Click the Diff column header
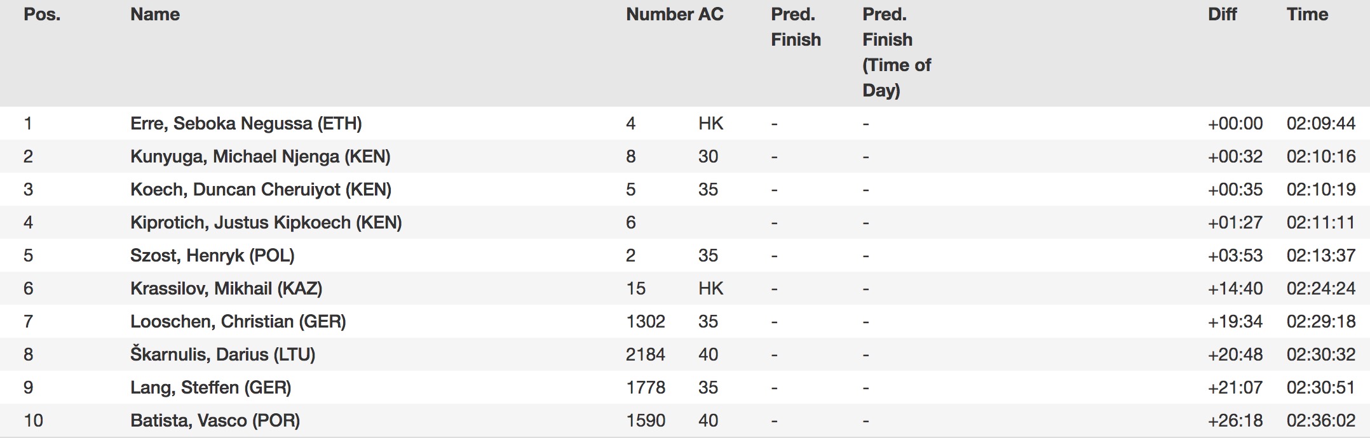 point(1222,15)
